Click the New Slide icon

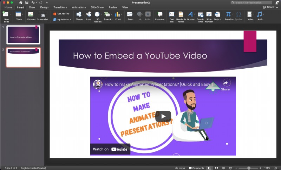tap(5, 14)
